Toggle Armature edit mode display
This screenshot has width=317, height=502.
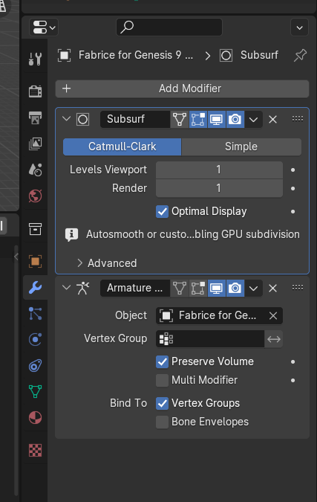click(x=198, y=288)
